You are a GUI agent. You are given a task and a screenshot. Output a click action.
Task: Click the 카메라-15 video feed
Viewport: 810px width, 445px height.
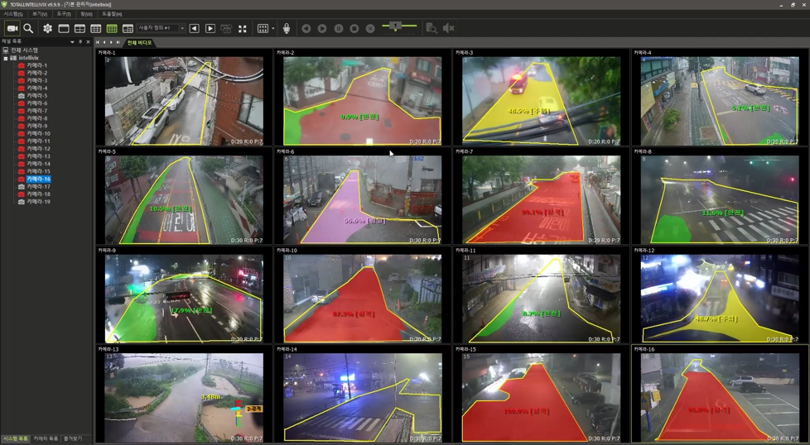[542, 398]
